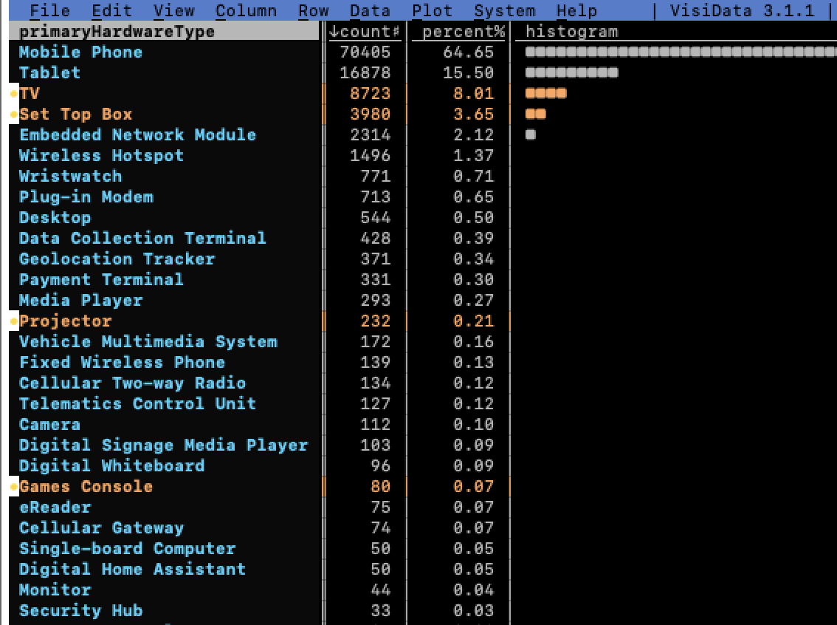Image resolution: width=837 pixels, height=625 pixels.
Task: Click the selection dot beside Games Console
Action: click(14, 487)
